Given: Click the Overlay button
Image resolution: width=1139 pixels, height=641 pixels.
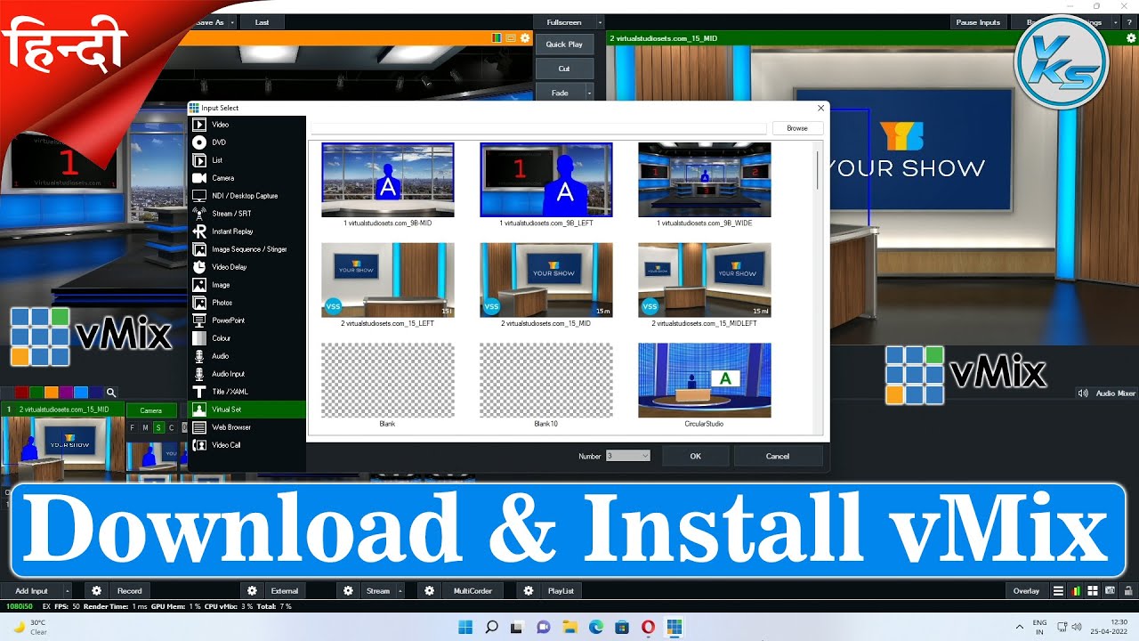Looking at the screenshot, I should pyautogui.click(x=1026, y=590).
